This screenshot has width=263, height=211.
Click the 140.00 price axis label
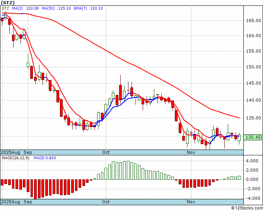[253, 100]
